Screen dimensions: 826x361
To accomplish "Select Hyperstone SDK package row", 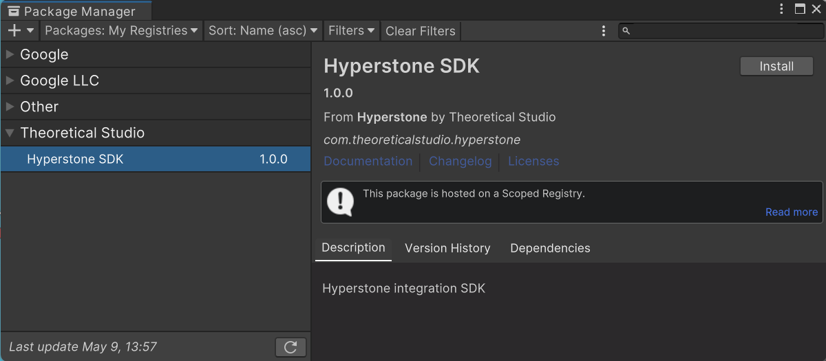I will pos(156,159).
